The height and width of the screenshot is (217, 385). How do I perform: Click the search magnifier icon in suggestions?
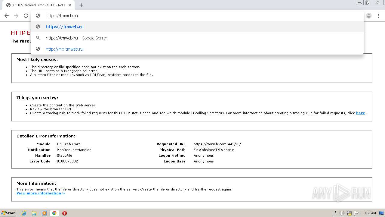click(38, 38)
